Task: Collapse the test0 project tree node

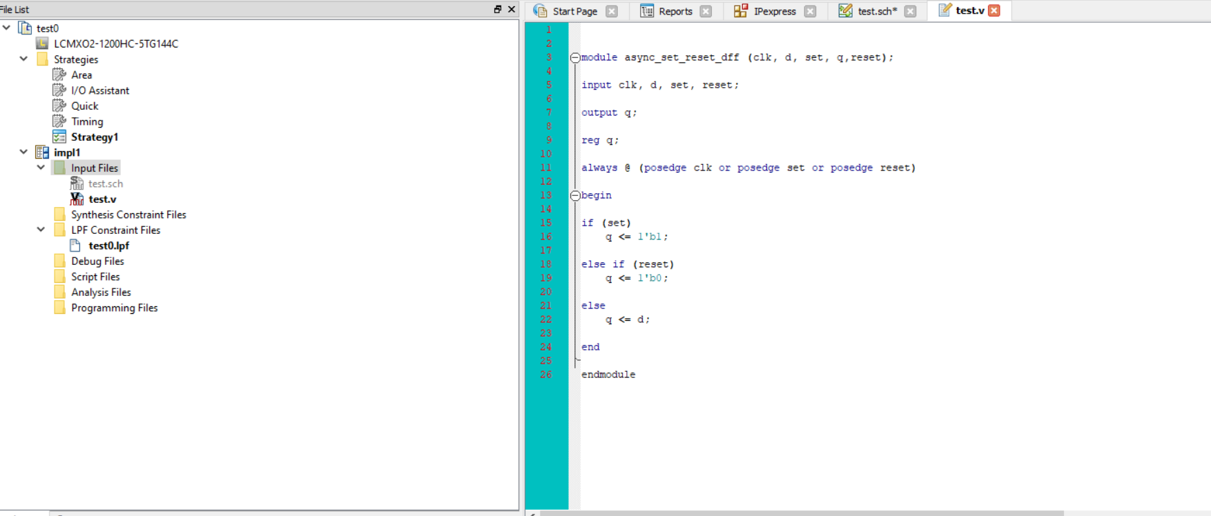Action: click(x=7, y=28)
